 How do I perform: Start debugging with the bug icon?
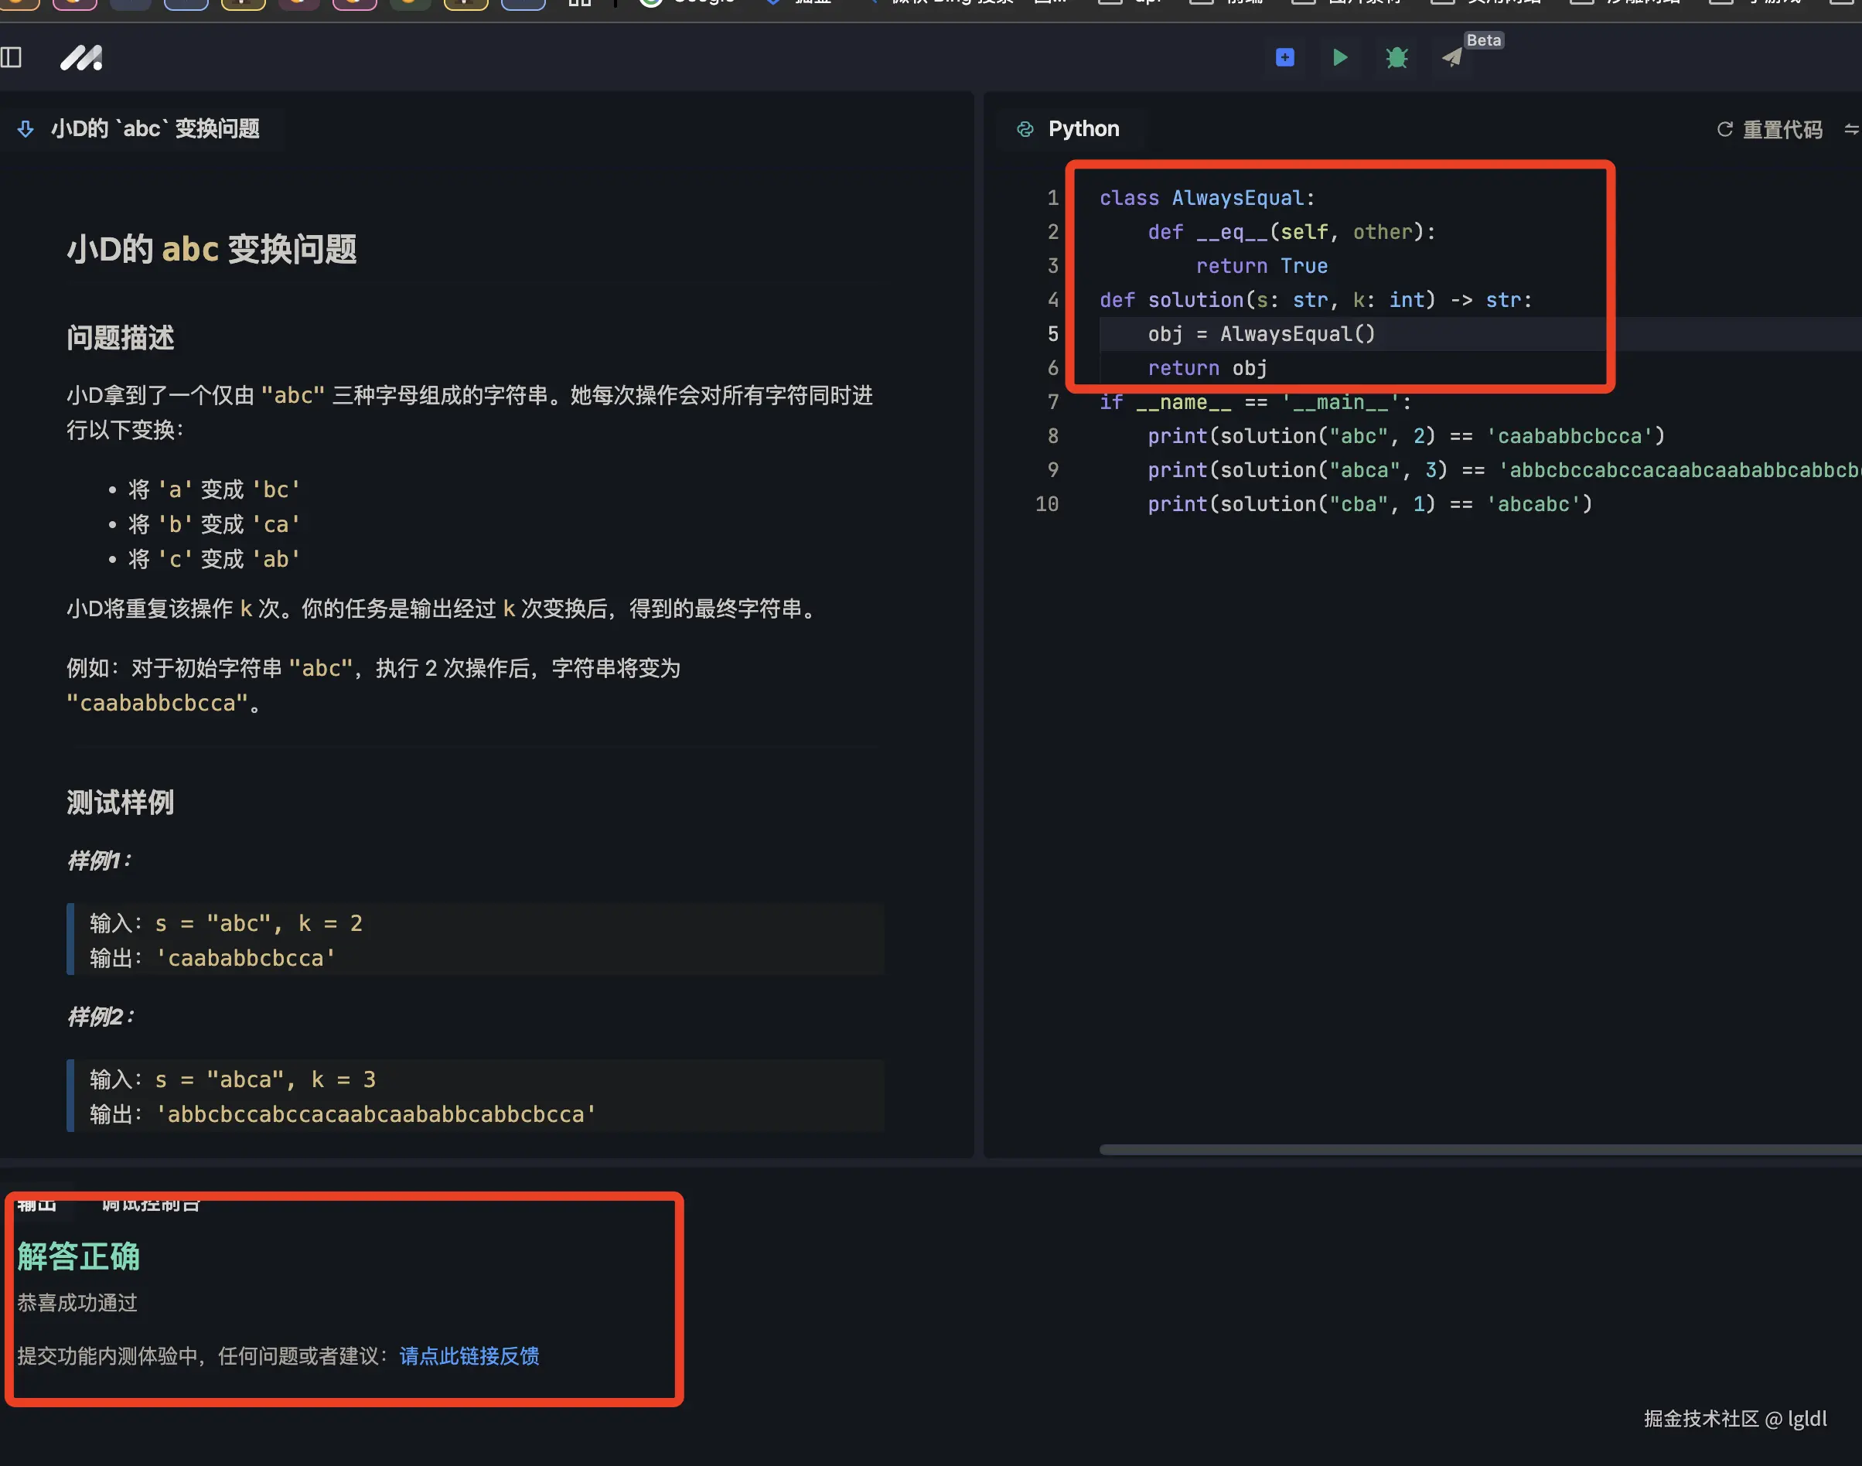click(x=1396, y=57)
